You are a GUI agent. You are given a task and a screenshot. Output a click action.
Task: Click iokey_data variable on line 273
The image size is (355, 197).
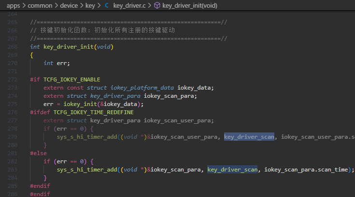[194, 88]
